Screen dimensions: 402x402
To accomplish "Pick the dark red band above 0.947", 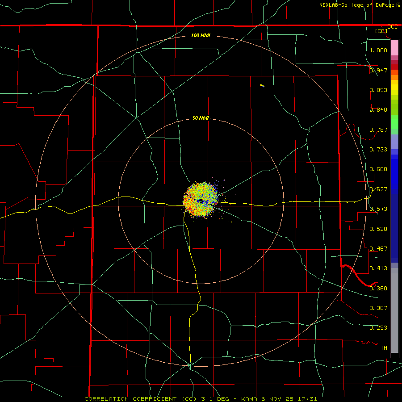I will [394, 67].
